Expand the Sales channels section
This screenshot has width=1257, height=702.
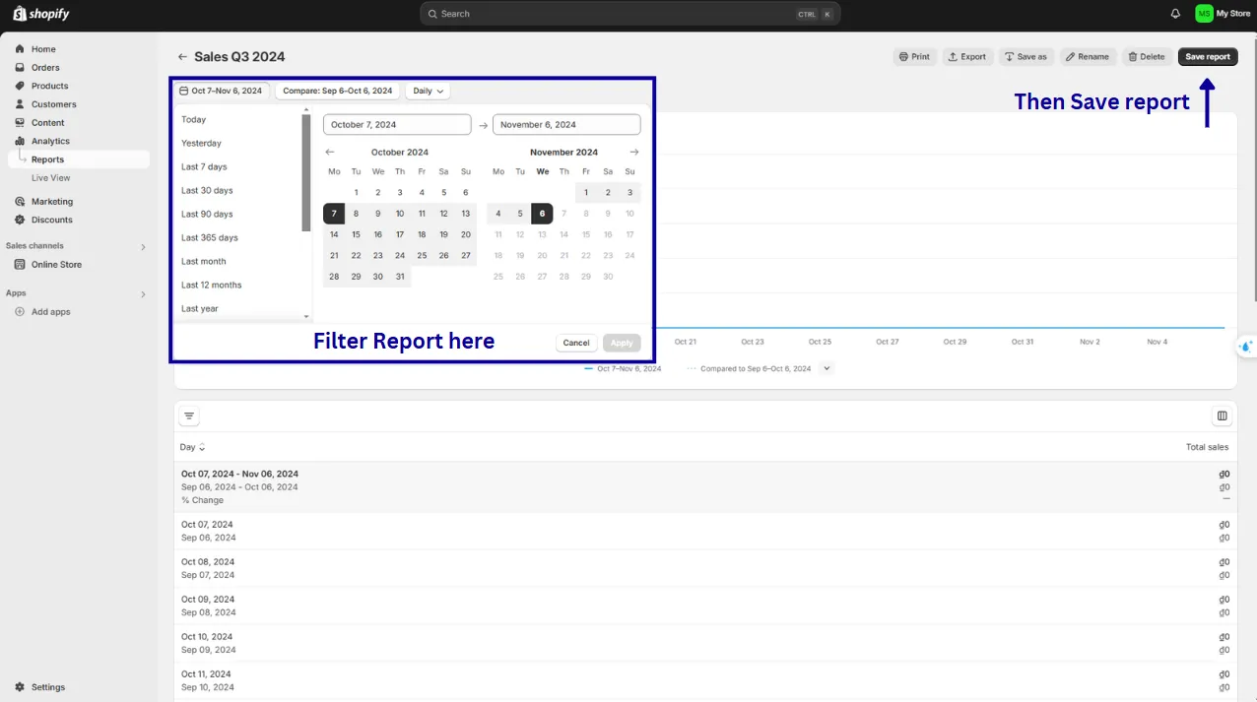(x=143, y=247)
